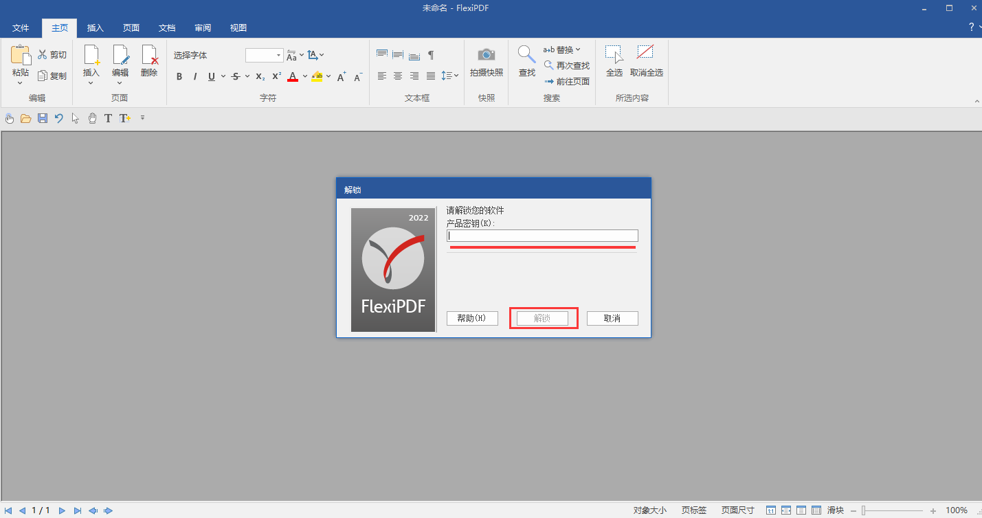
Task: Toggle the paragraph marks ¶ icon
Action: point(431,55)
